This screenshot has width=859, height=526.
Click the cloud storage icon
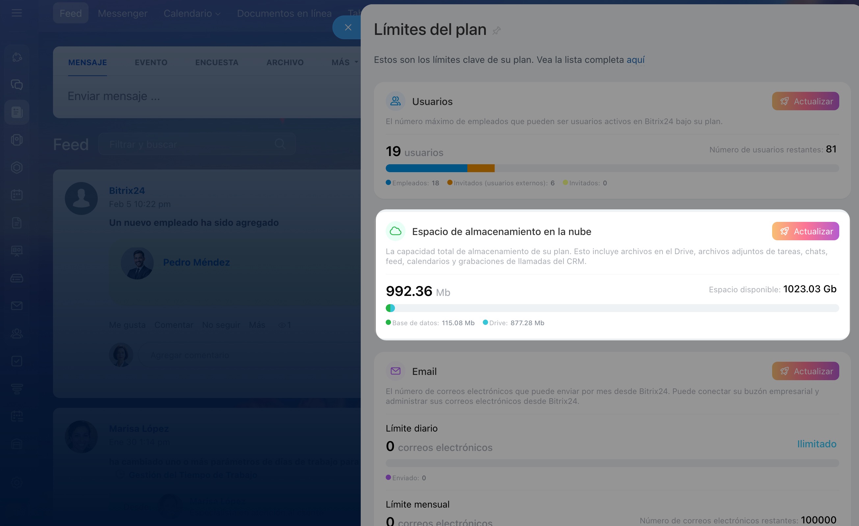point(395,231)
